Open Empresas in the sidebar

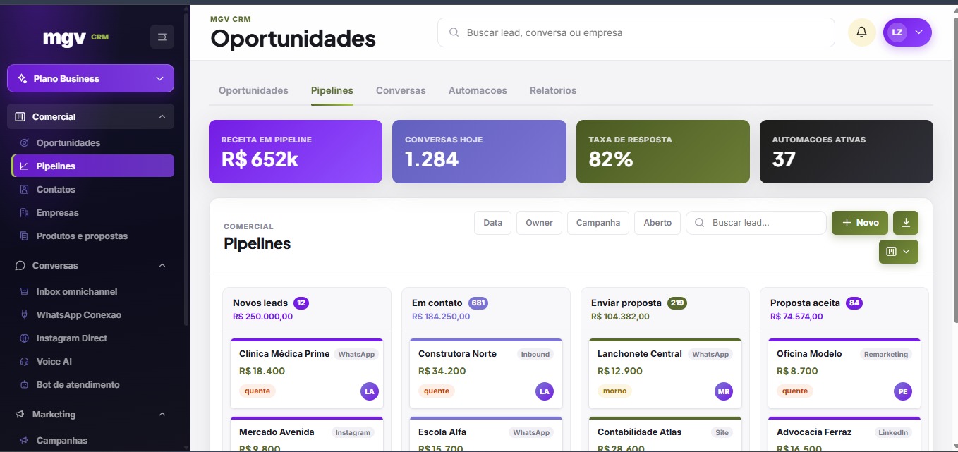point(92,212)
